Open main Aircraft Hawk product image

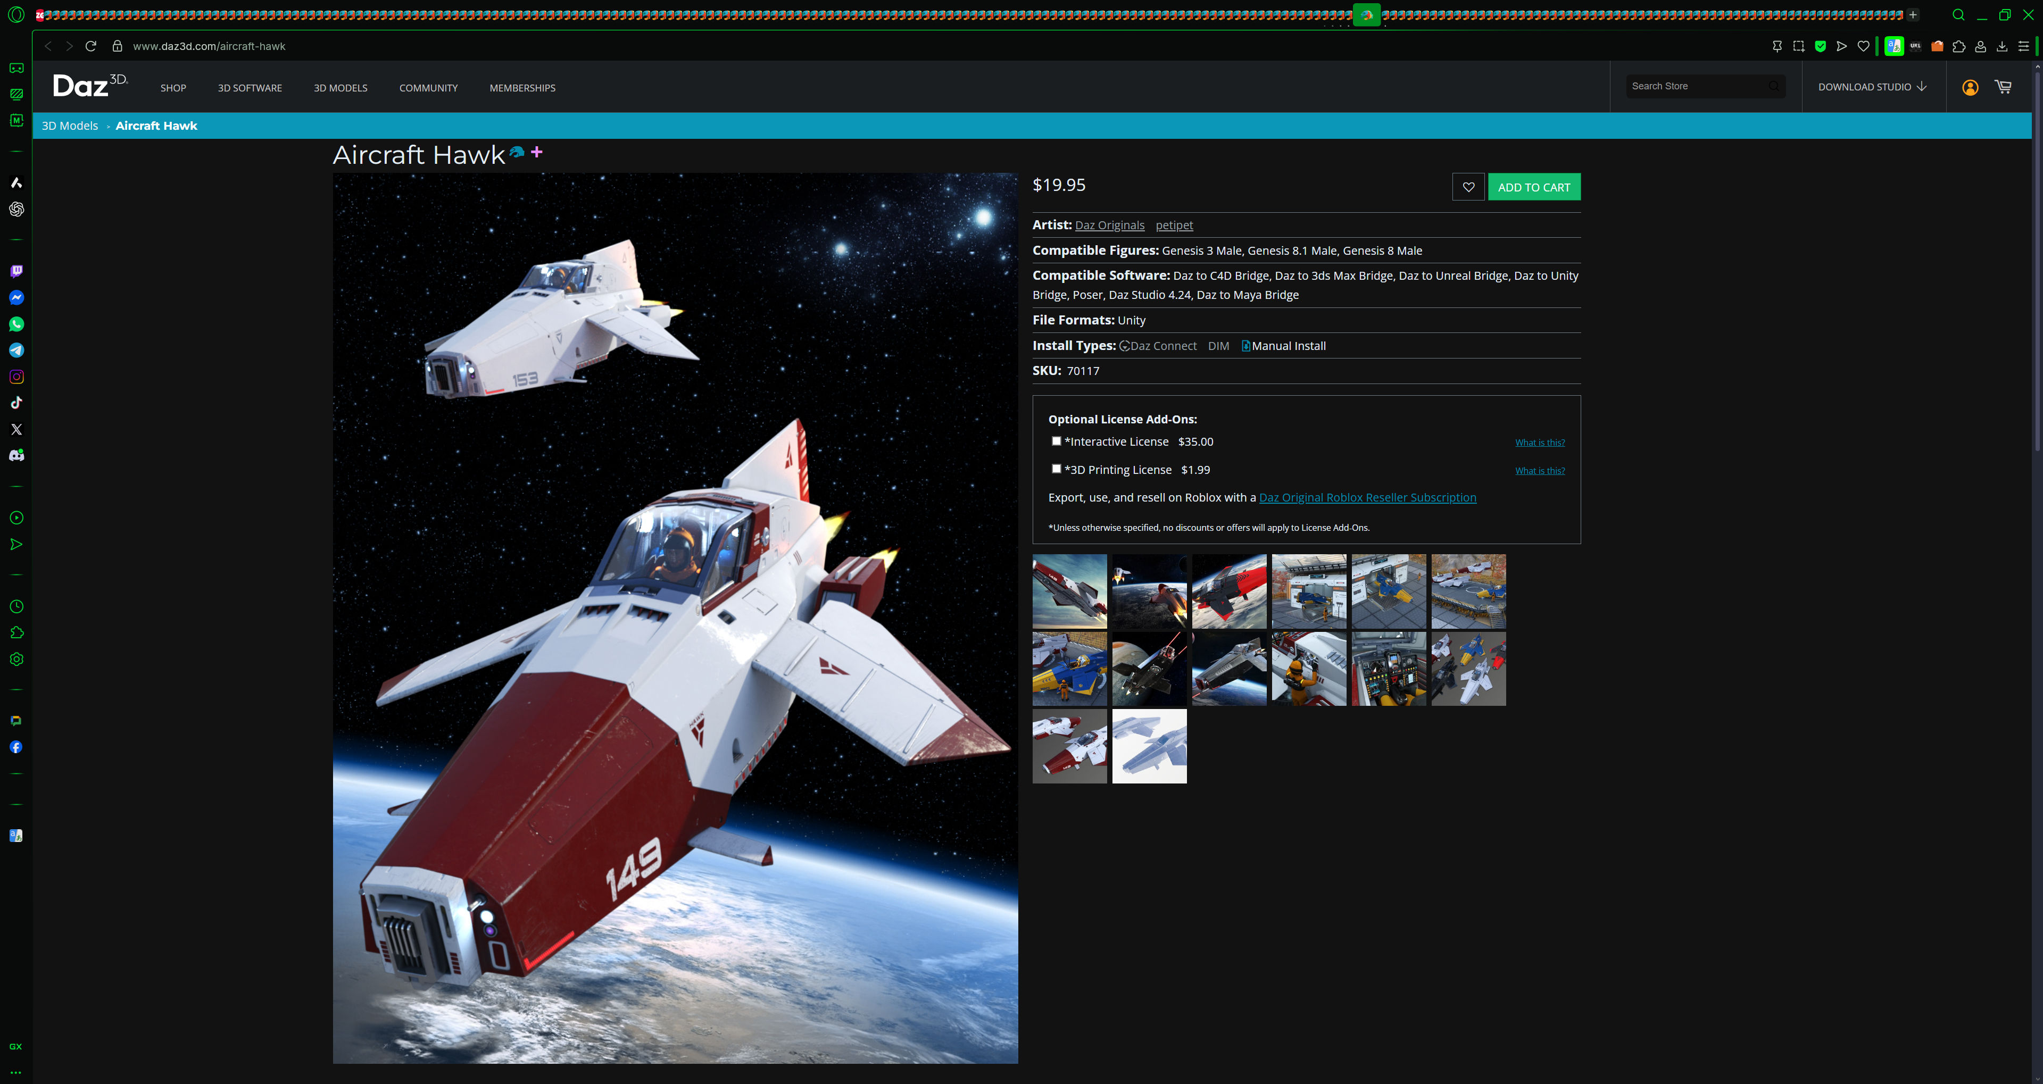[x=675, y=618]
